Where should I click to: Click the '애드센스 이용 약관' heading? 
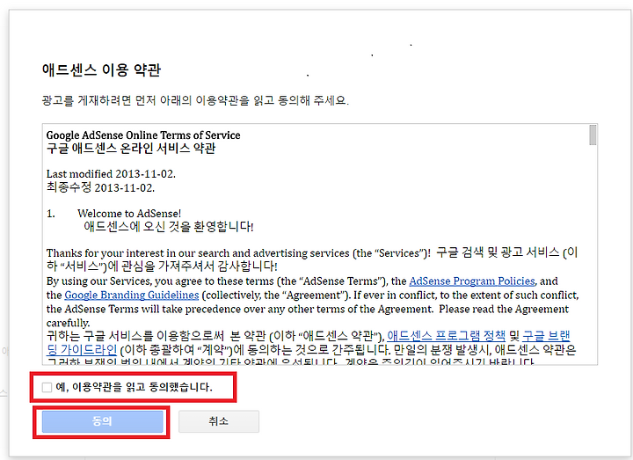coord(101,69)
